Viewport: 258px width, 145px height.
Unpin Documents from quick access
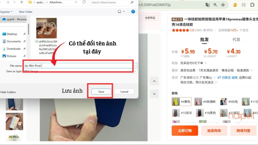[x=25, y=42]
